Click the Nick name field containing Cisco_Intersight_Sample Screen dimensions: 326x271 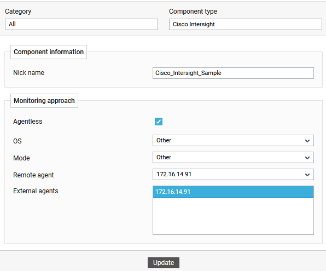tap(233, 73)
